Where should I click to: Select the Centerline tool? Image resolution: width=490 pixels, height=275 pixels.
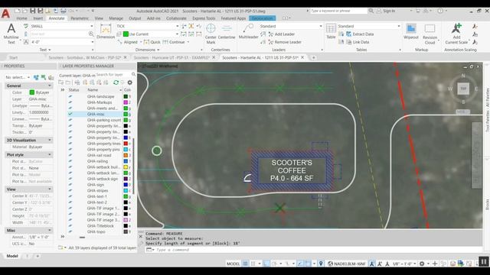227,31
